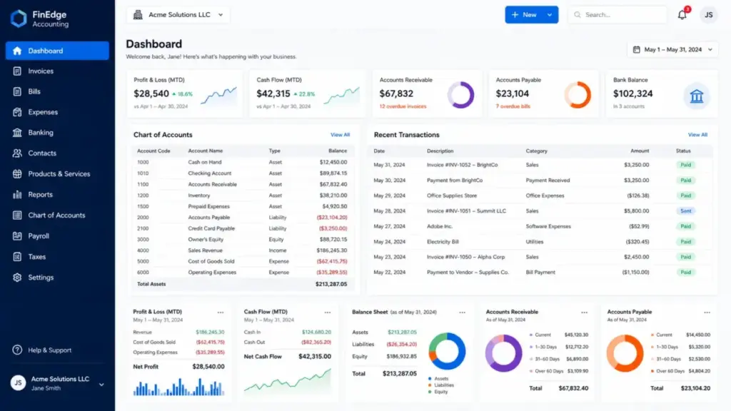Click the Owner's Equity account row
The width and height of the screenshot is (731, 411).
coord(243,240)
